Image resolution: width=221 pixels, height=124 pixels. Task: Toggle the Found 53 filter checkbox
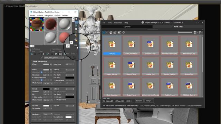pos(116,101)
